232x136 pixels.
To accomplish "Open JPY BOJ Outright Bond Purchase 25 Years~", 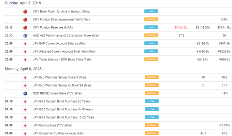I will [x=62, y=101].
